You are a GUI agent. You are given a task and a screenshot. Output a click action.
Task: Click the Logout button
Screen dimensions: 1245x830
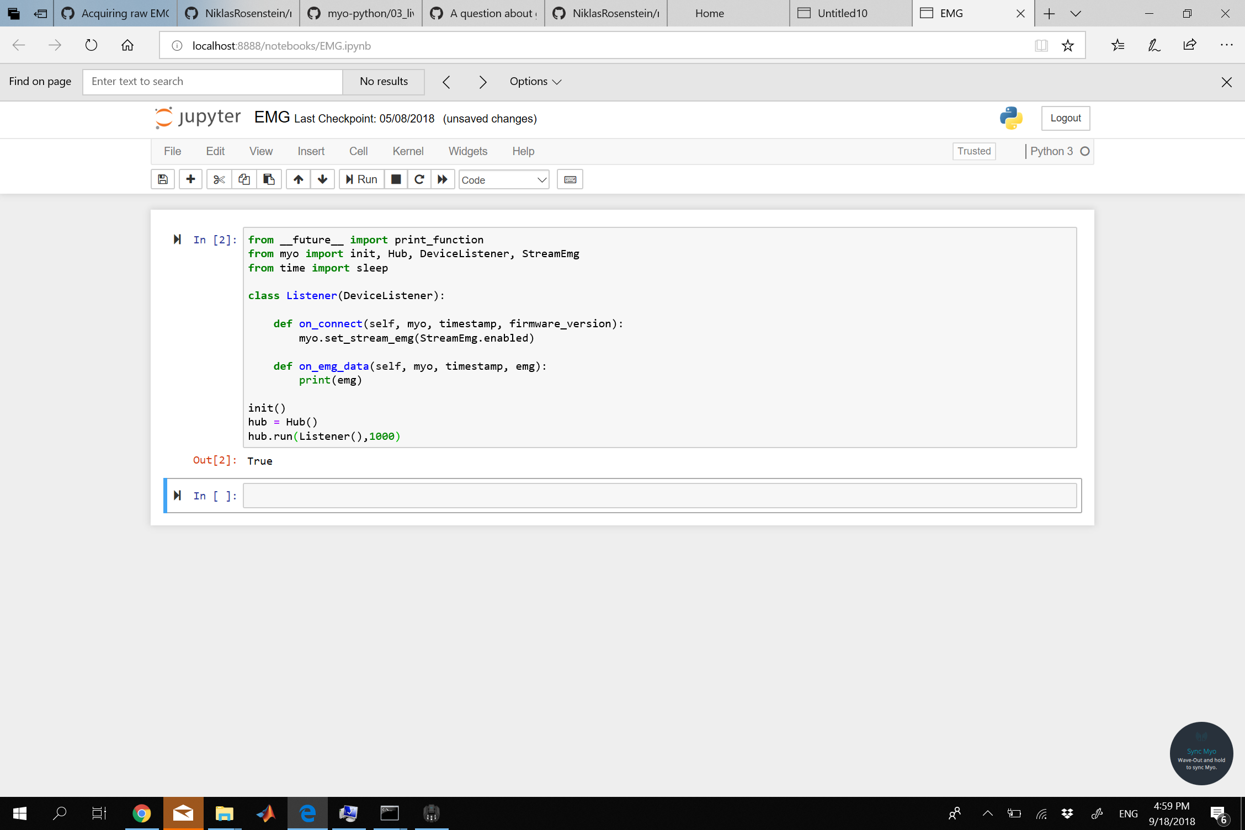click(x=1065, y=118)
